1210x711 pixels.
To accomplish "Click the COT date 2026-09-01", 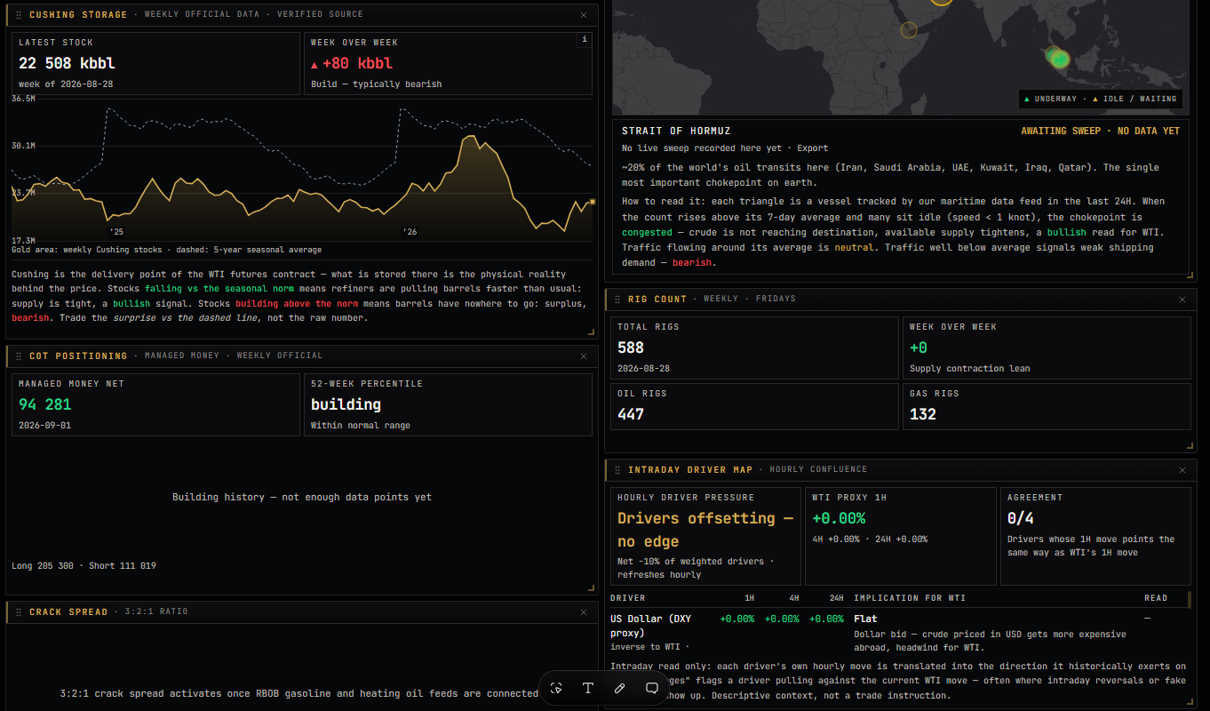I will pos(44,426).
